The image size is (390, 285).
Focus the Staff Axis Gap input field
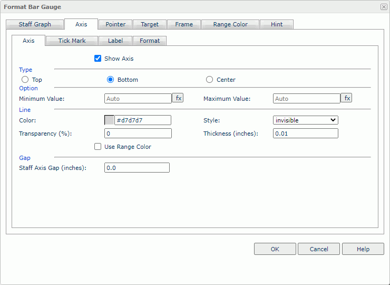(137, 168)
